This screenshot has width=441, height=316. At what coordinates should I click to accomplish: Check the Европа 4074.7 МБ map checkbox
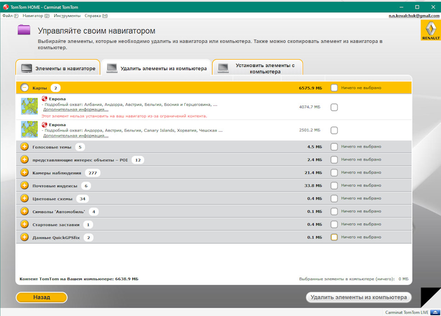[x=334, y=107]
